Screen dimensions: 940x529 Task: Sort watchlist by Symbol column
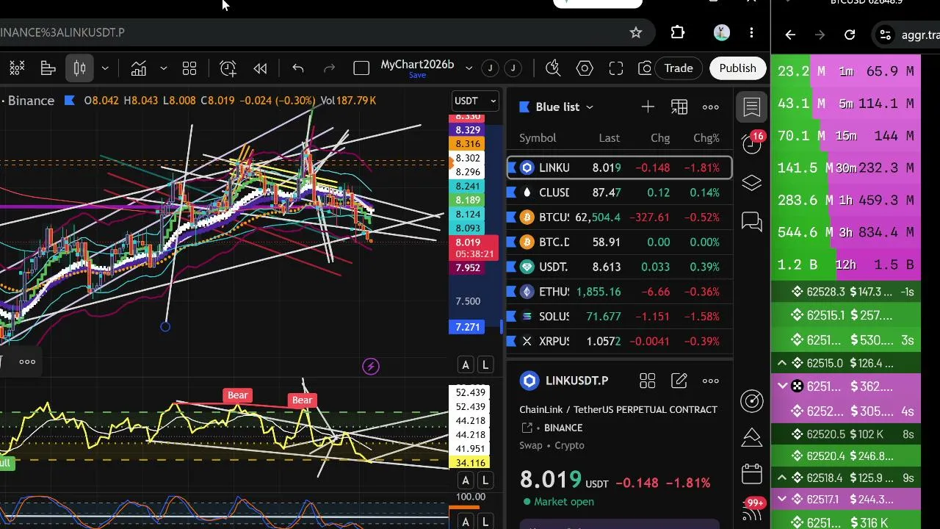pos(538,138)
